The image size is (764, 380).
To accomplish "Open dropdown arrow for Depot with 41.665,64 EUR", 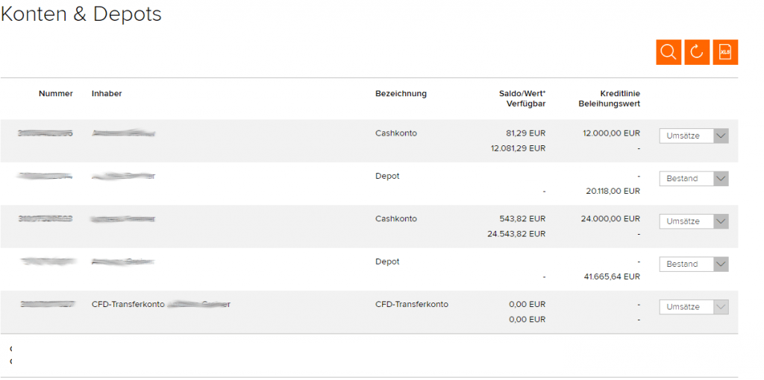I will point(721,265).
